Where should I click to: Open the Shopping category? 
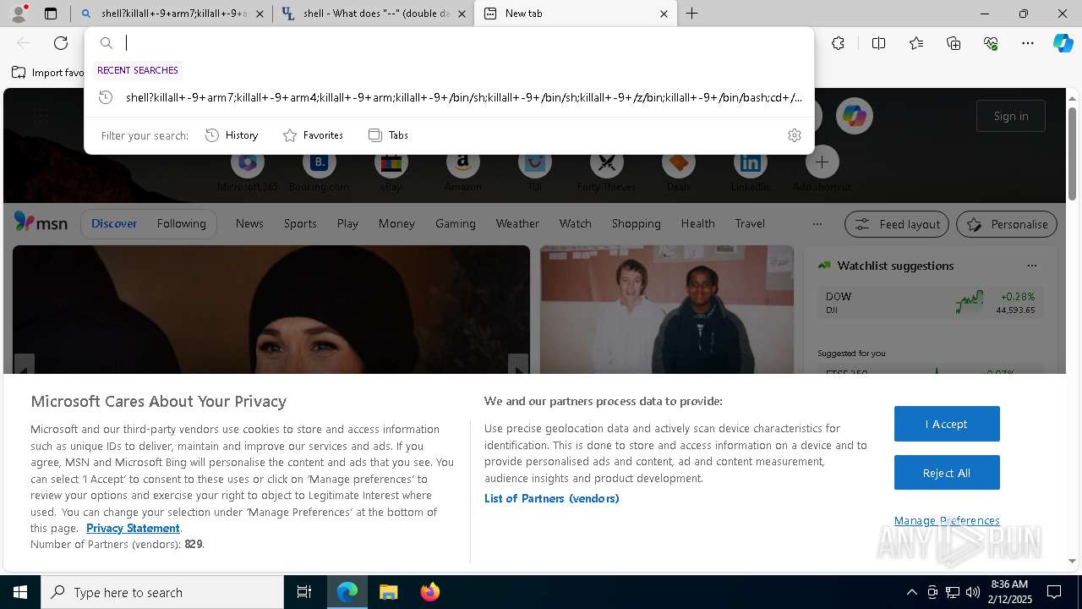point(637,223)
